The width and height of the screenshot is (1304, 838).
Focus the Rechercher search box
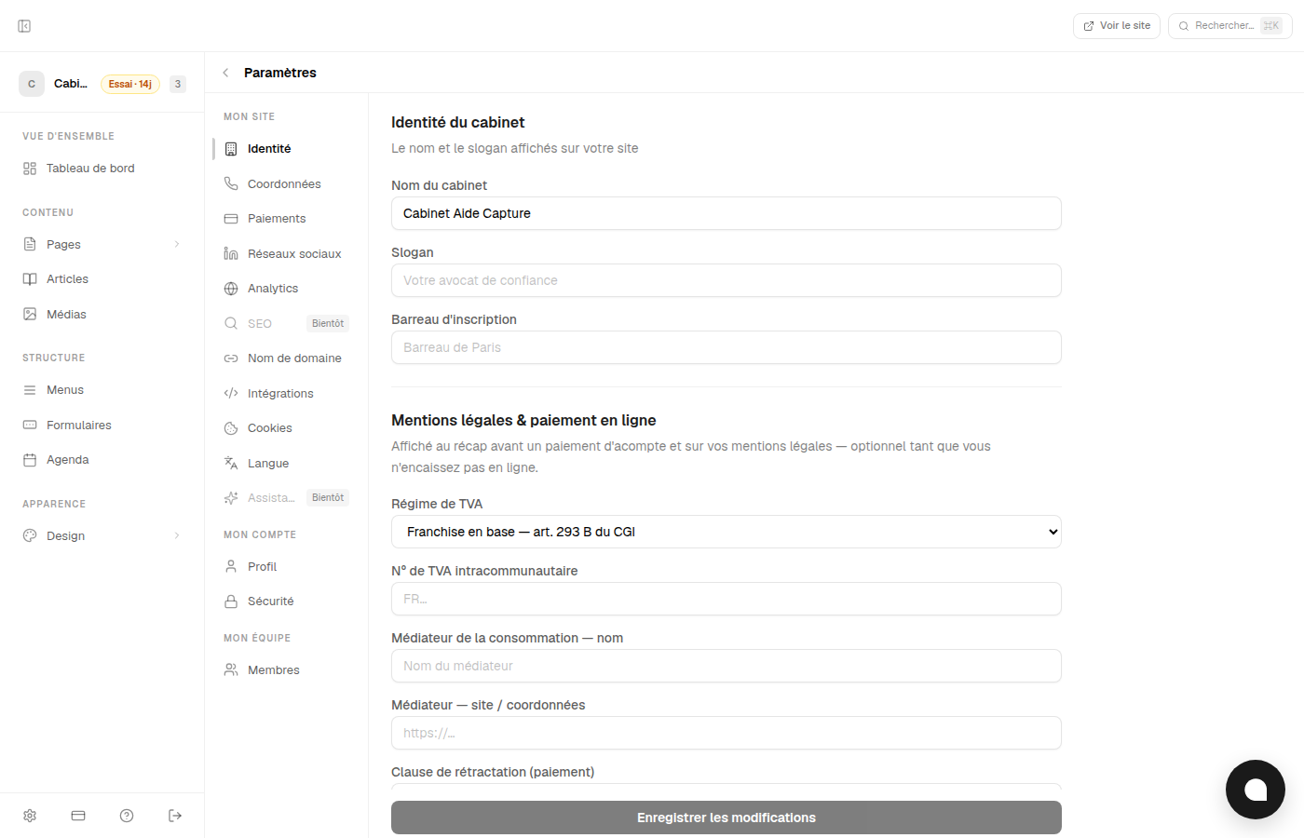(1230, 26)
